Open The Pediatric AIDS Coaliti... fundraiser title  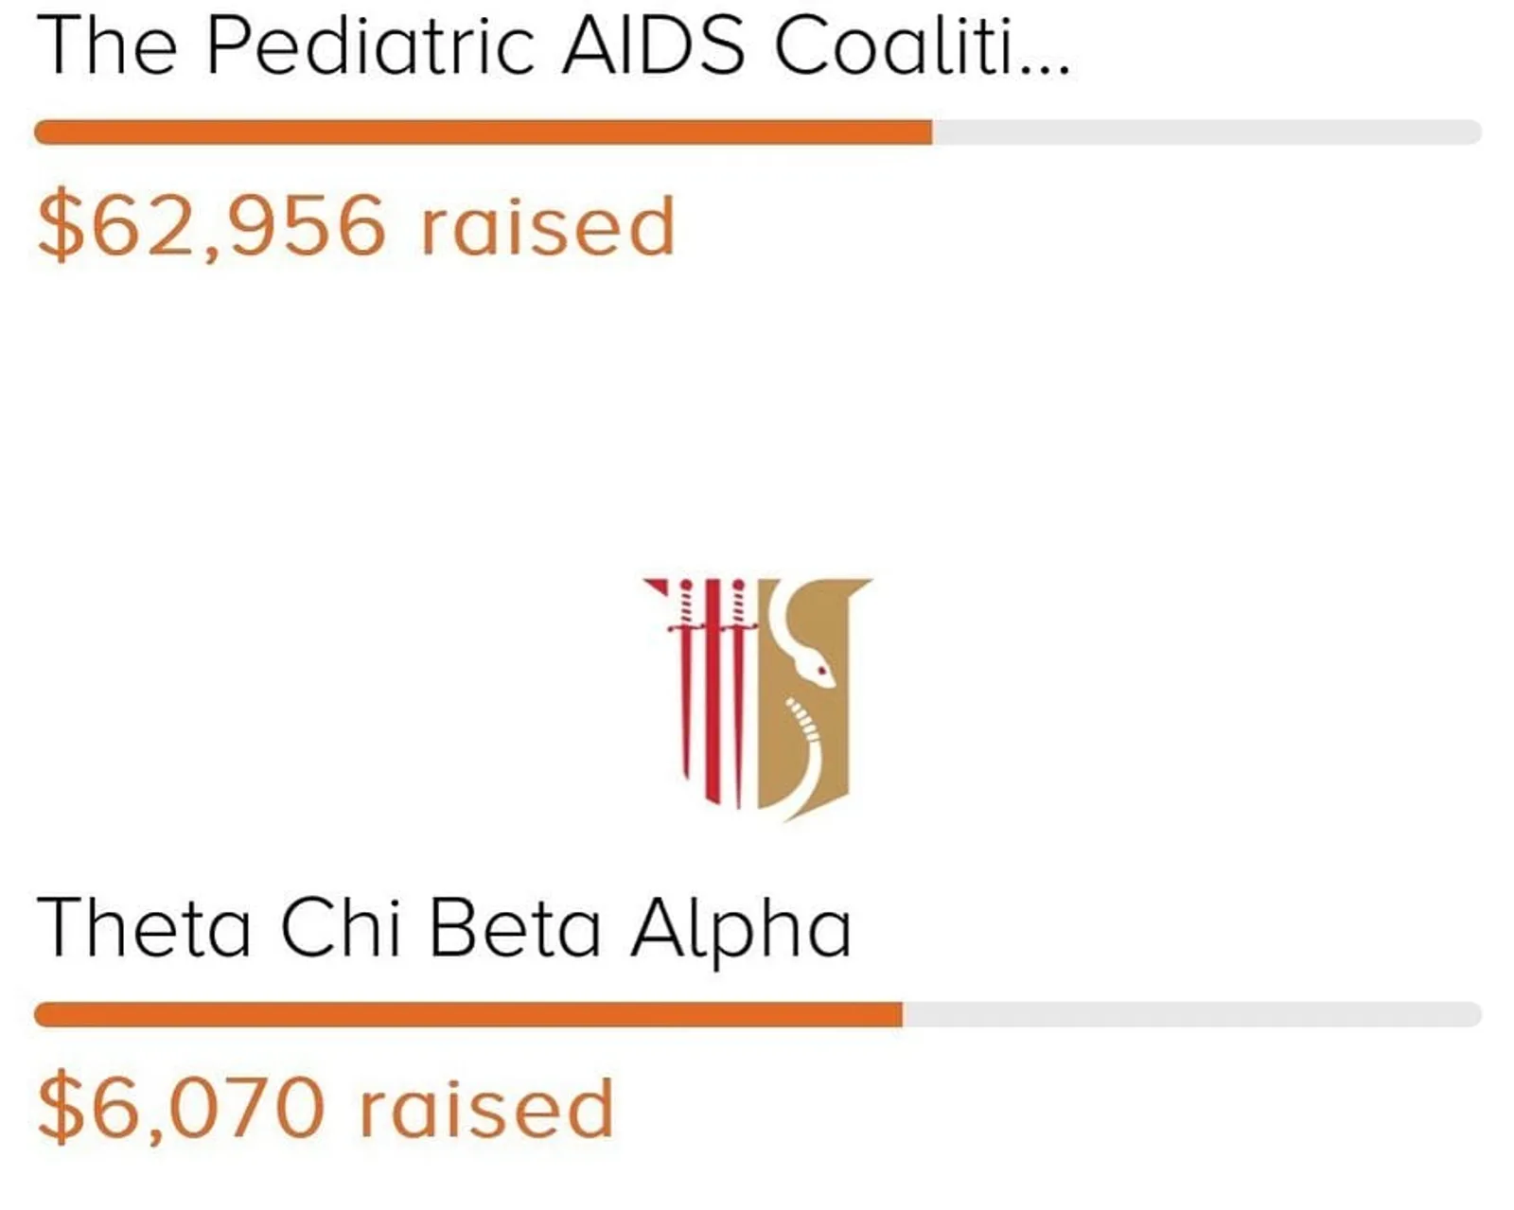(554, 45)
